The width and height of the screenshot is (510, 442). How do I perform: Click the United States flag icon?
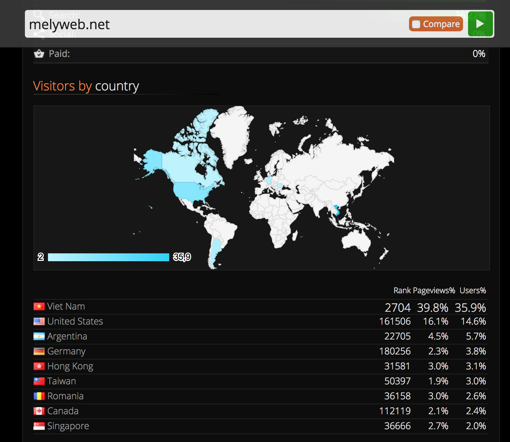(39, 321)
